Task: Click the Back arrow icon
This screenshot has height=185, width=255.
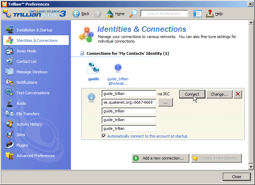Action: [x=76, y=14]
